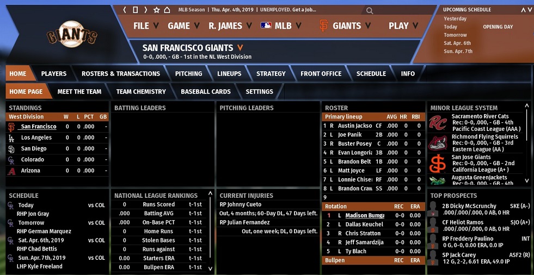Click the Sacramento River Cats logo
Image resolution: width=534 pixels, height=275 pixels.
pyautogui.click(x=438, y=123)
